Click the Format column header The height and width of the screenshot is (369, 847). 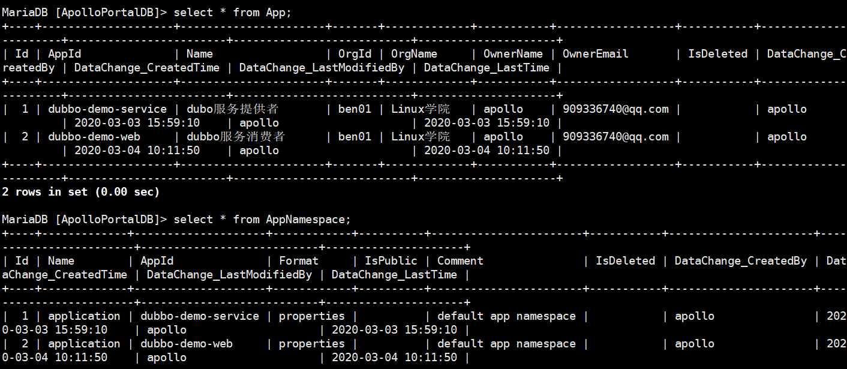pyautogui.click(x=298, y=260)
